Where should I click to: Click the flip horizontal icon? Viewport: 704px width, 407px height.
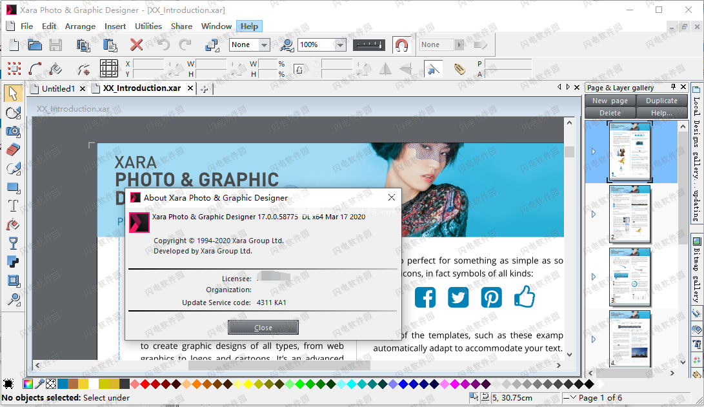point(385,68)
